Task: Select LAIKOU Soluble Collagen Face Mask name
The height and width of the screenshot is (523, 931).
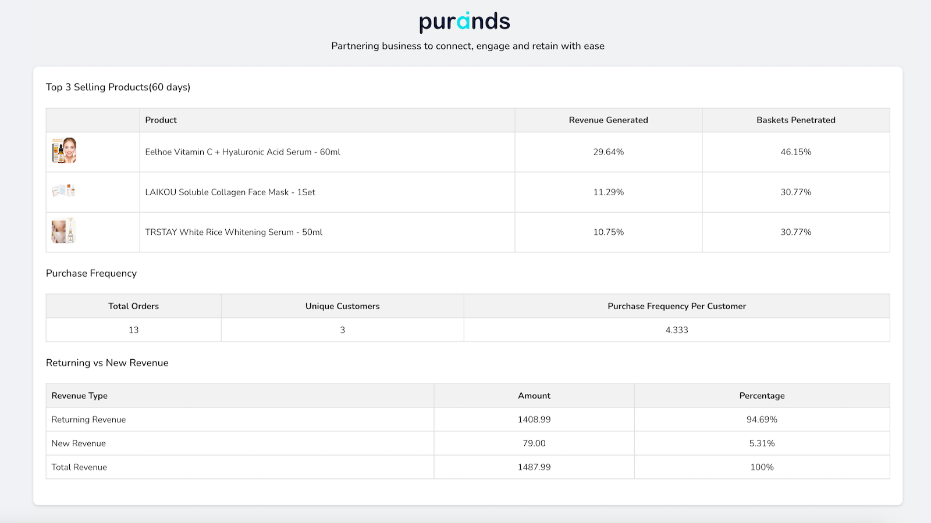Action: [x=230, y=192]
